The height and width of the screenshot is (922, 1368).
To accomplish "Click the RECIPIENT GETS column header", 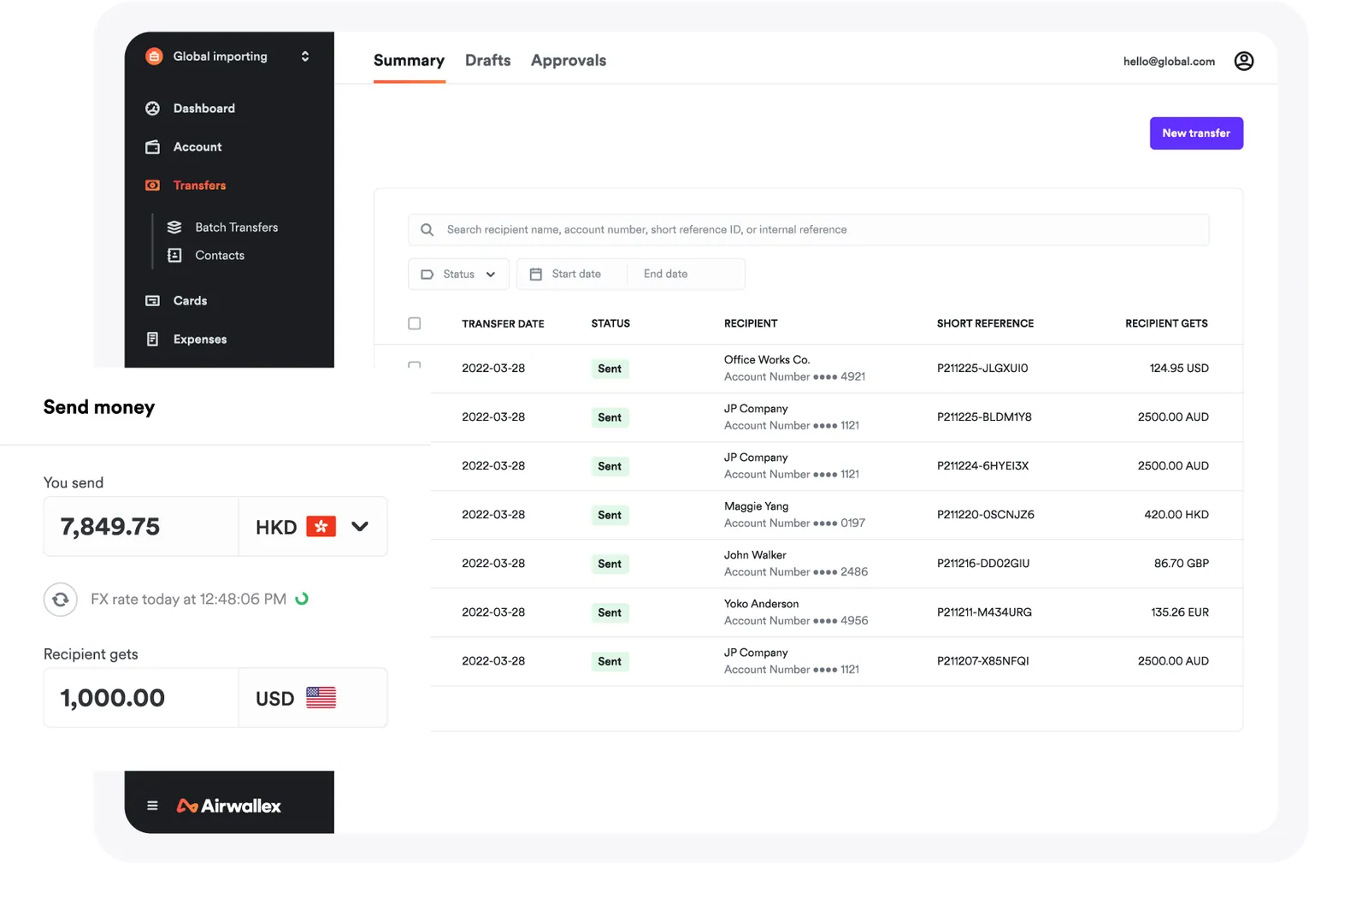I will point(1166,324).
